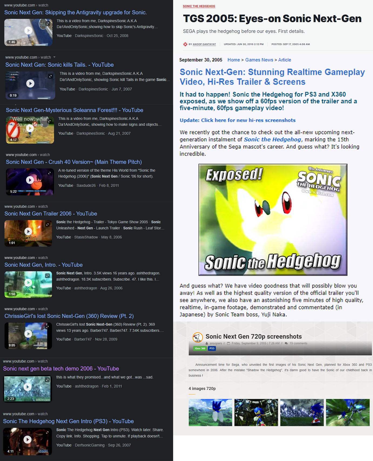
Task: Click the Article breadcrumb link
Action: [285, 60]
